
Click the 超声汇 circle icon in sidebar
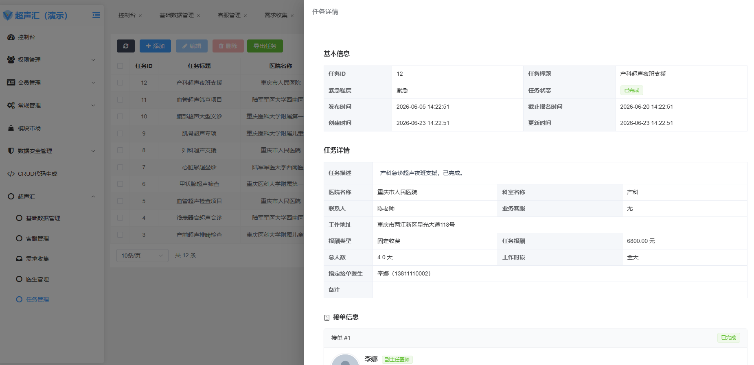click(x=11, y=197)
